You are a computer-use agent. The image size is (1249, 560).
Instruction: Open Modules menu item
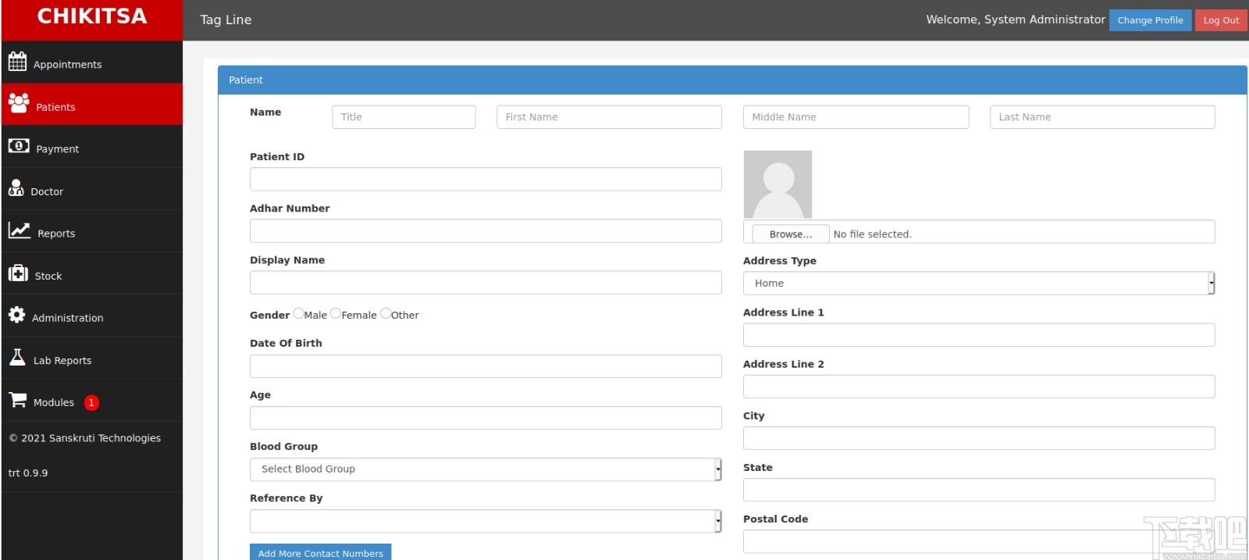[x=92, y=400]
